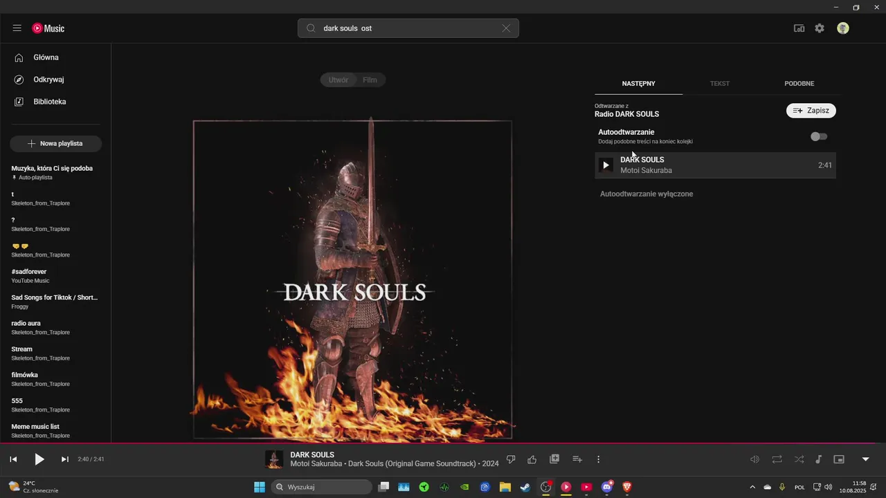The image size is (886, 498).
Task: Switch to Film video mode
Action: (x=370, y=80)
